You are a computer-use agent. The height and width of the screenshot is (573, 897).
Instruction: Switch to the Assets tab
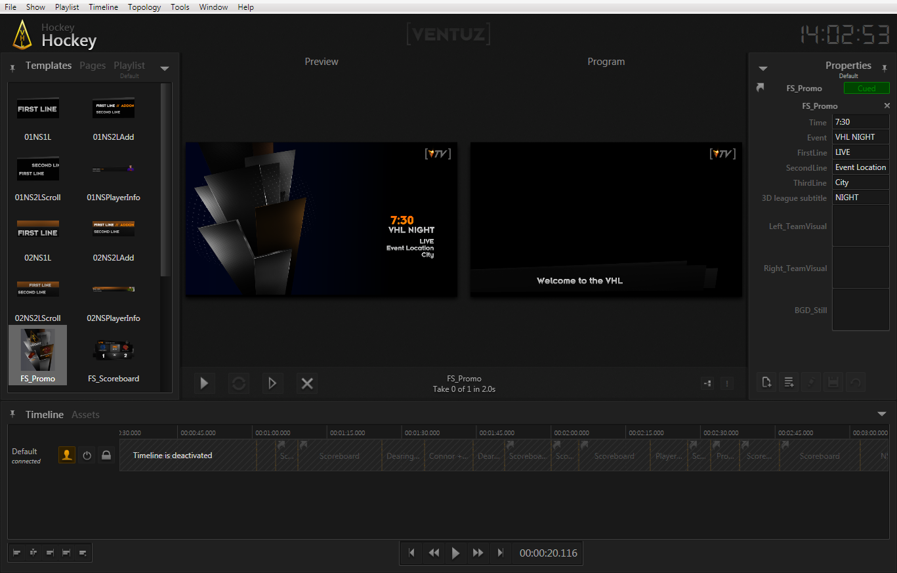tap(85, 415)
